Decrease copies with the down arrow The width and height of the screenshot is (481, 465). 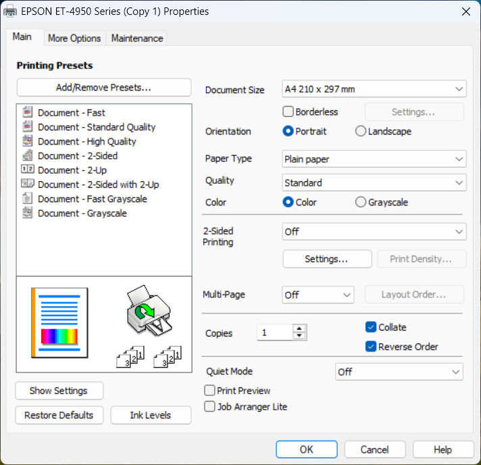coord(299,336)
